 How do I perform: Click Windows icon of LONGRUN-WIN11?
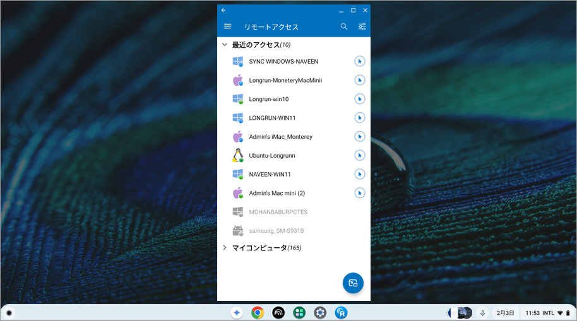[238, 118]
